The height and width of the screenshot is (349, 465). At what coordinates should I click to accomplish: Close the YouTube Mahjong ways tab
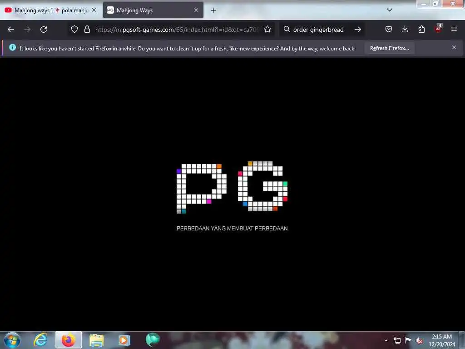click(94, 10)
